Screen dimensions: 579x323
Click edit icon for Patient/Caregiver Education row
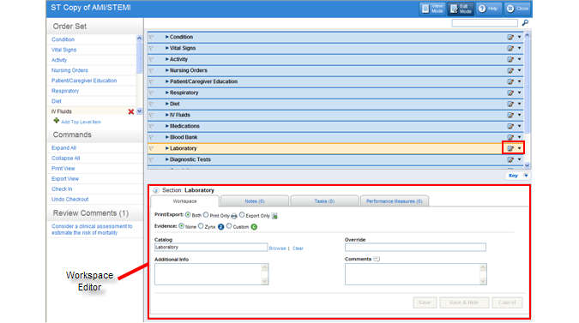510,81
